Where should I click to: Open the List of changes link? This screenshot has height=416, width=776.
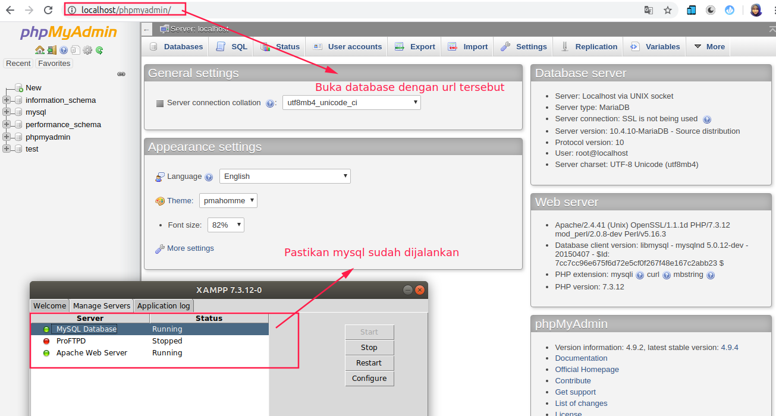(581, 404)
